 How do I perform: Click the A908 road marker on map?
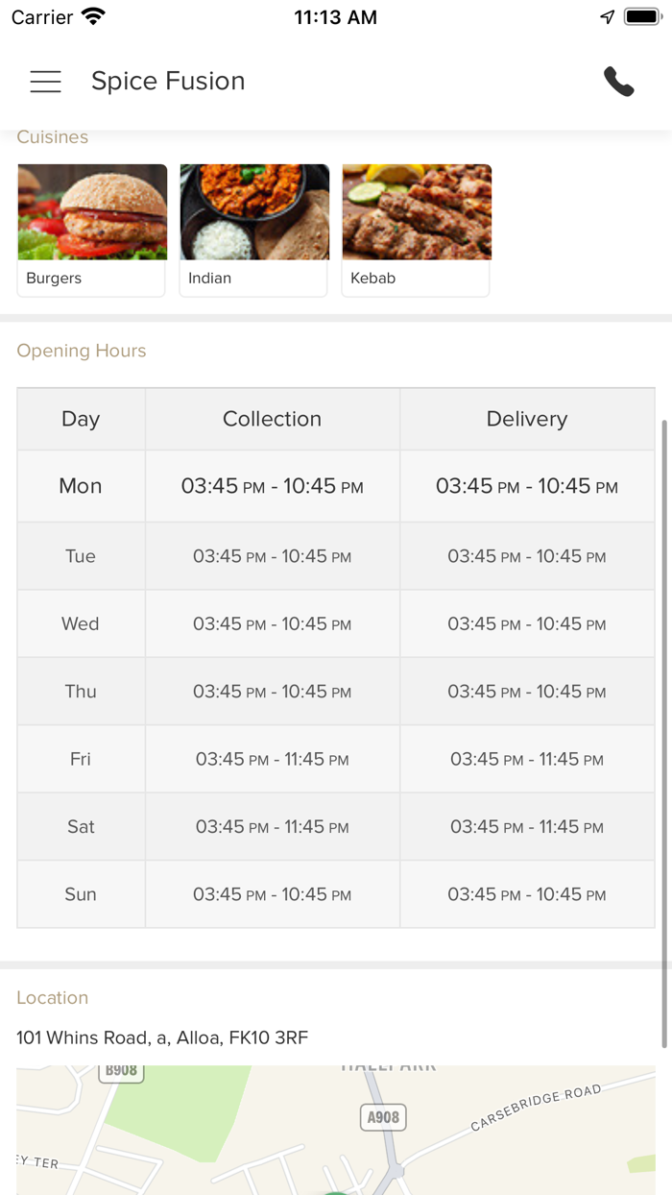point(383,1117)
